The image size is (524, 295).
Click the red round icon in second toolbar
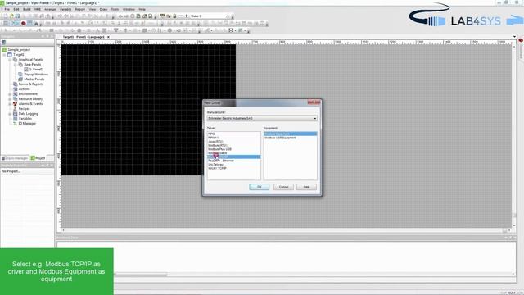coord(24,23)
